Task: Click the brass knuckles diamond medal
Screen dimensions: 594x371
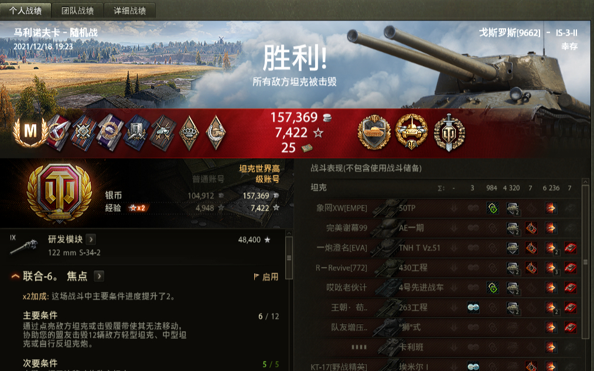Action: pyautogui.click(x=189, y=132)
